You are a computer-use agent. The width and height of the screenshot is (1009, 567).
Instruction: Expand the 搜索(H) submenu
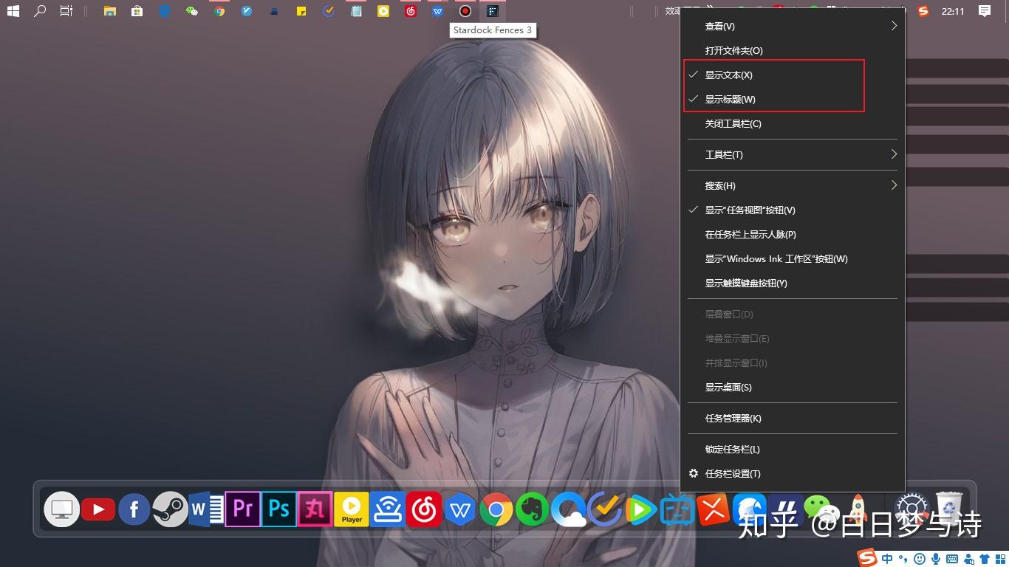point(792,185)
